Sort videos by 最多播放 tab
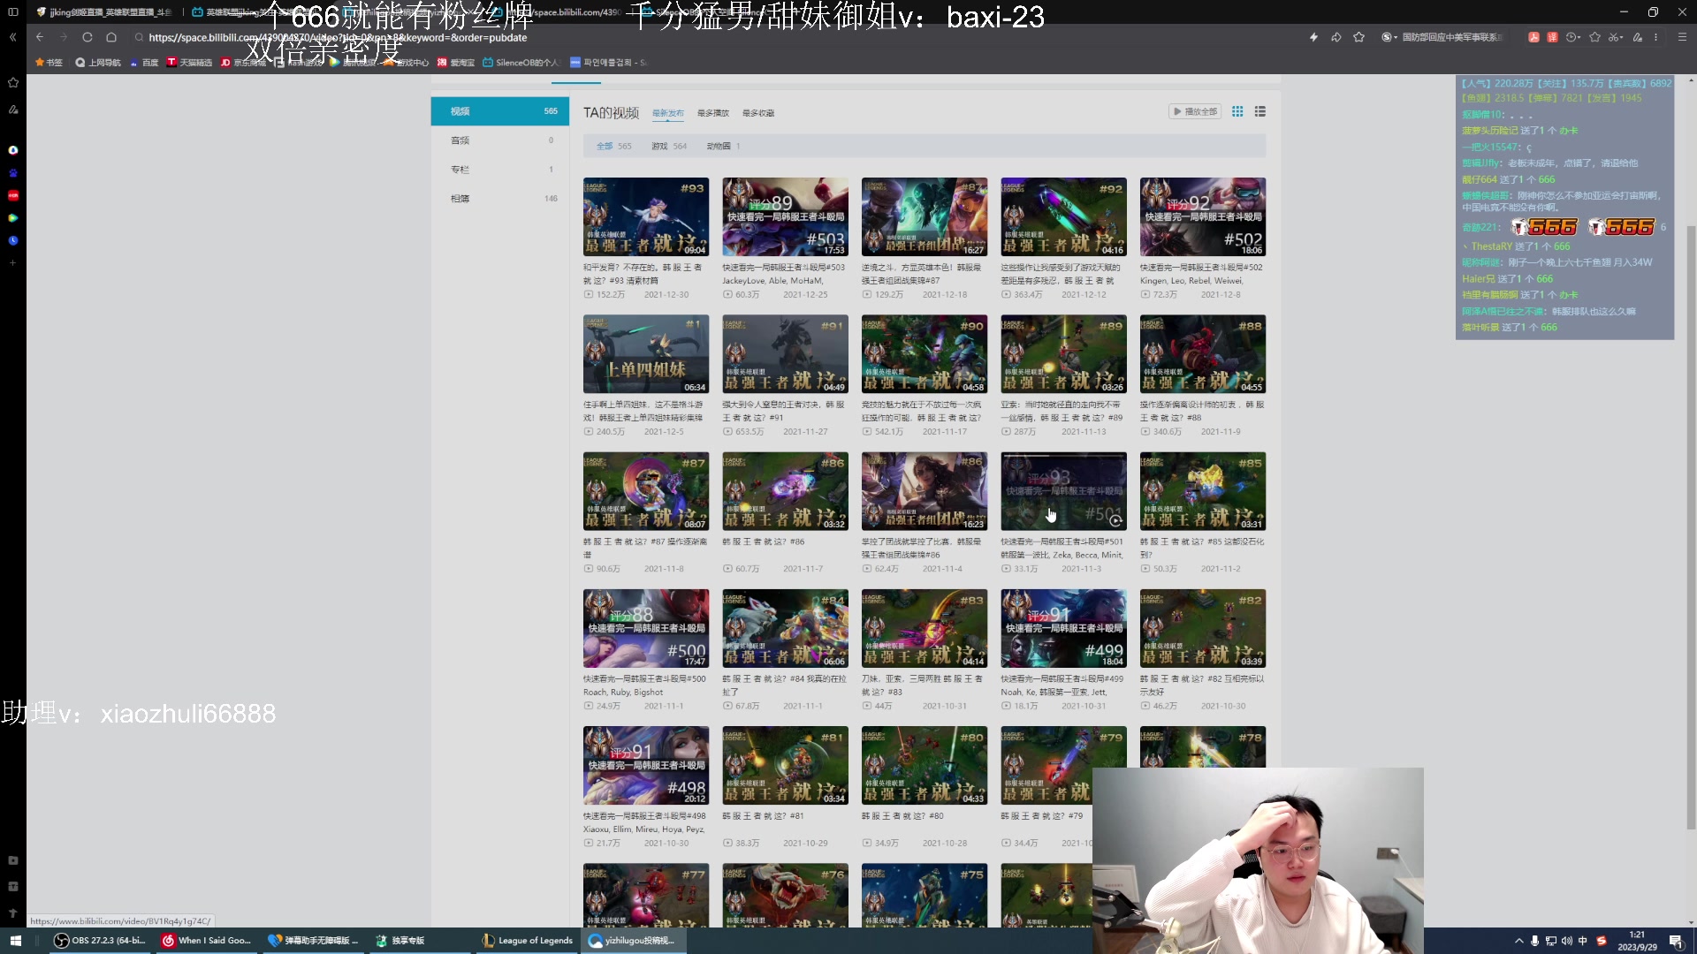This screenshot has width=1697, height=954. (x=712, y=113)
